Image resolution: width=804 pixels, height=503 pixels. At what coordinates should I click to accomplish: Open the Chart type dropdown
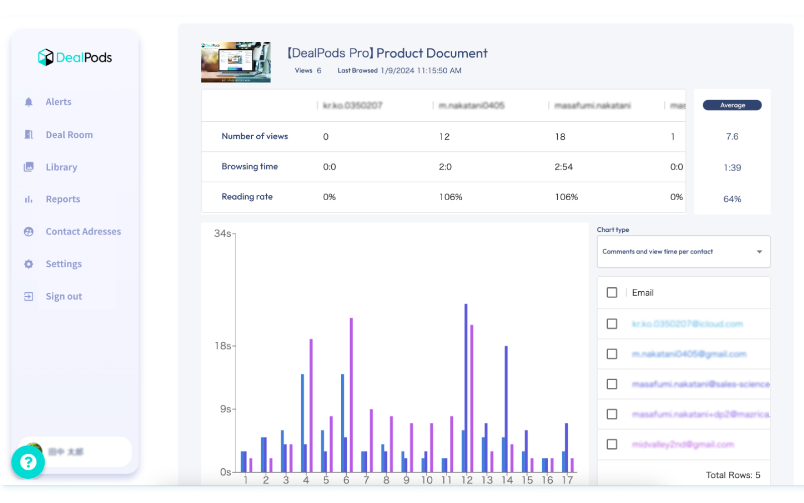[683, 251]
